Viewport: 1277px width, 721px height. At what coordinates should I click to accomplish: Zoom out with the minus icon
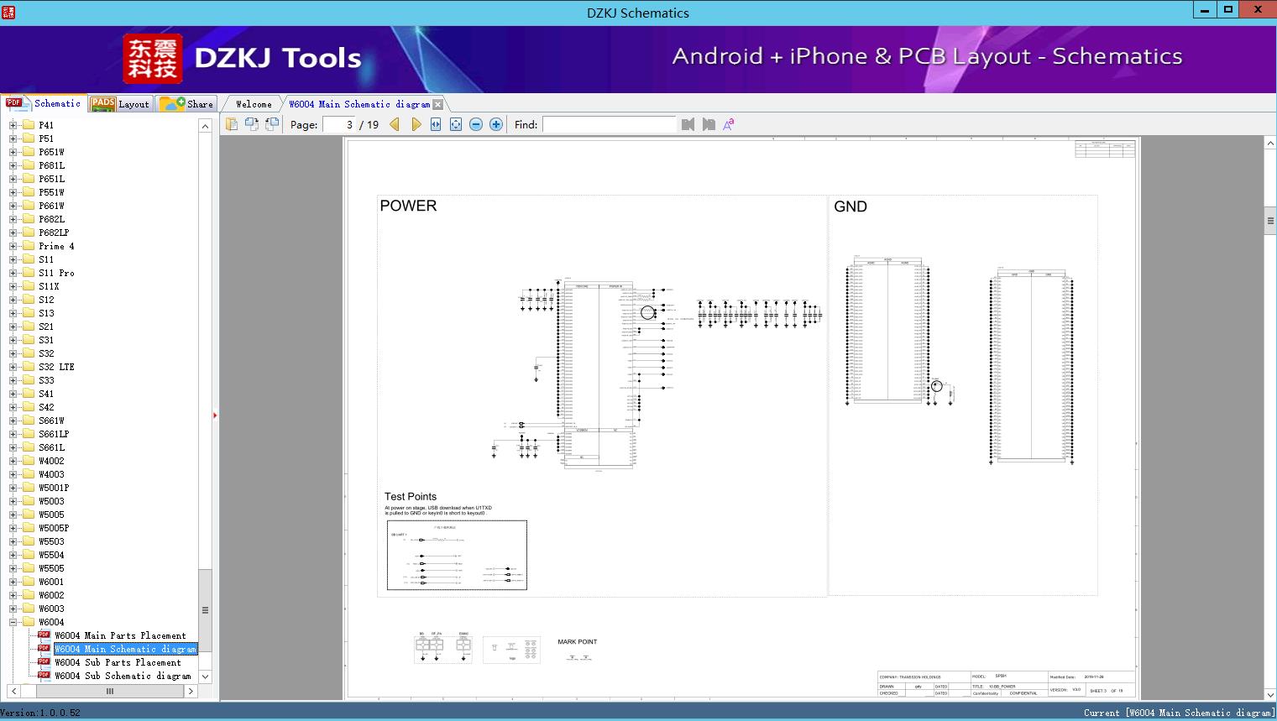pyautogui.click(x=476, y=124)
